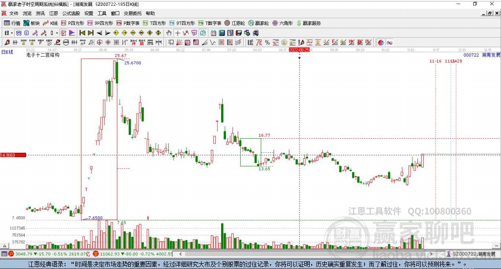
Task: Click the 赢家服务 service button
Action: (309, 23)
